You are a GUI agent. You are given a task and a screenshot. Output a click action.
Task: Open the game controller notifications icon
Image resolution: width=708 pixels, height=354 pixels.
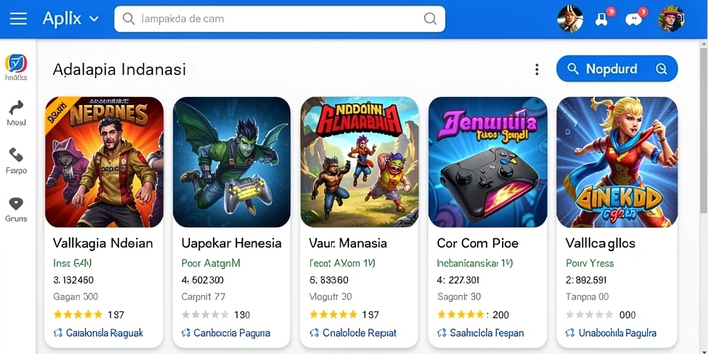click(x=602, y=19)
